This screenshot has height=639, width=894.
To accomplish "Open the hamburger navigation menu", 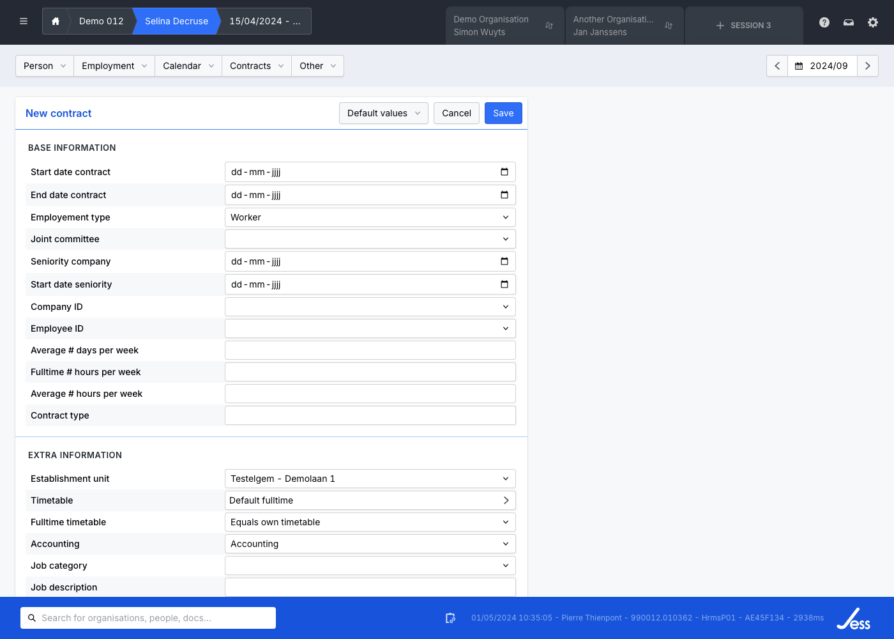I will click(24, 21).
